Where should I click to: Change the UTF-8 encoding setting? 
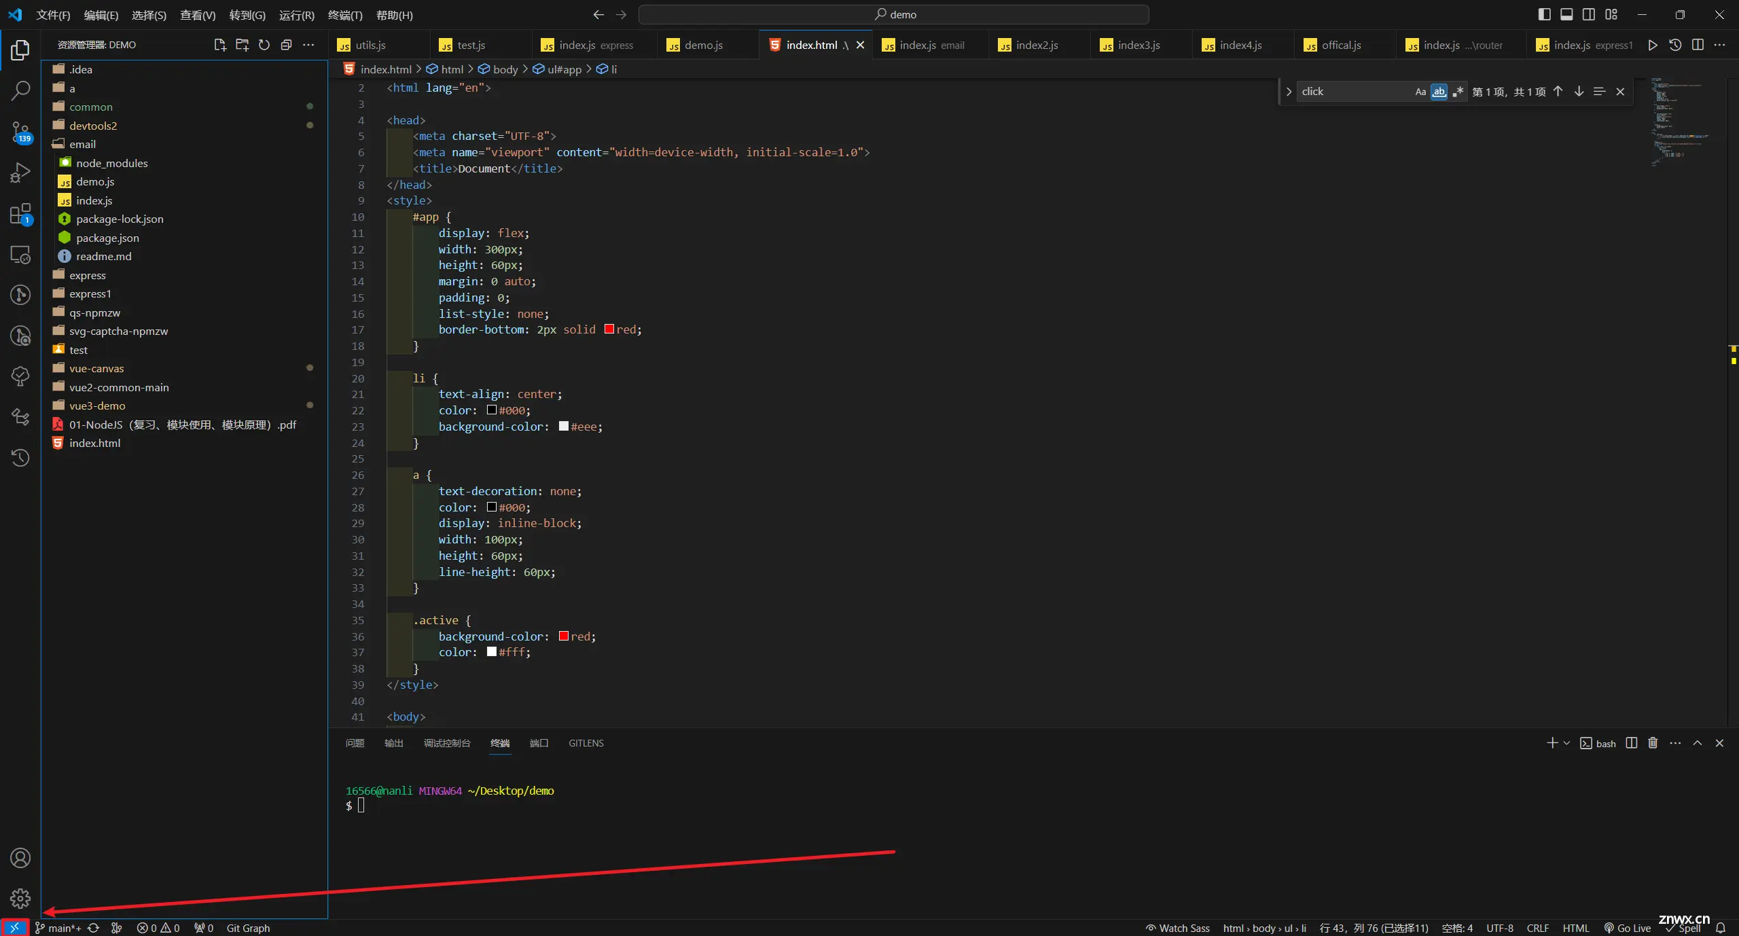coord(1499,928)
